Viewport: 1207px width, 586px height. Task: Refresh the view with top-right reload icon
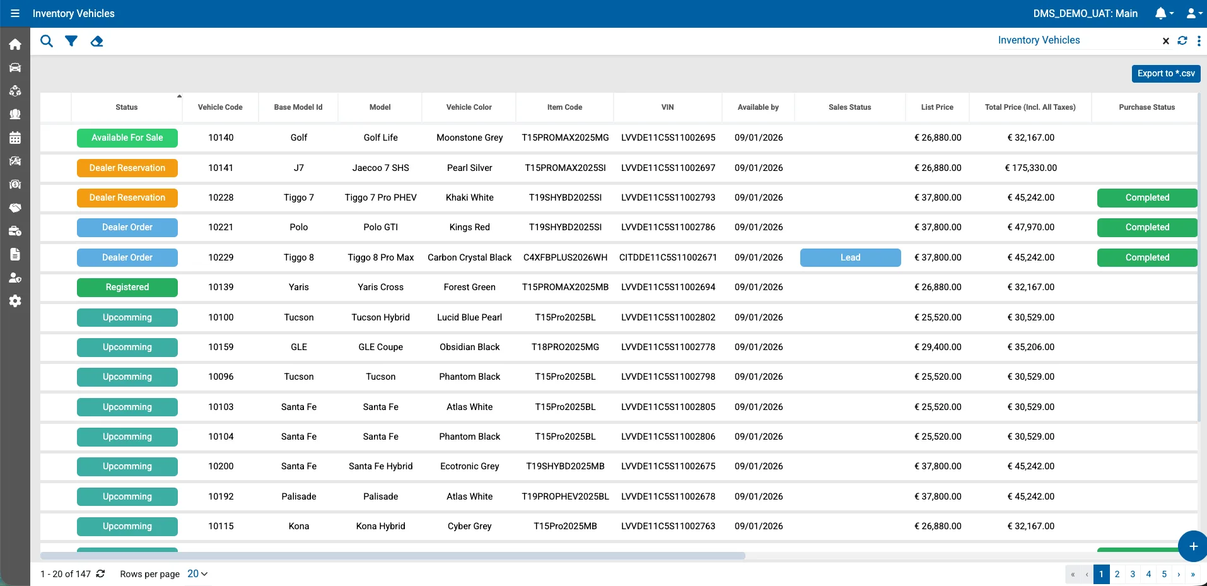pos(1182,40)
